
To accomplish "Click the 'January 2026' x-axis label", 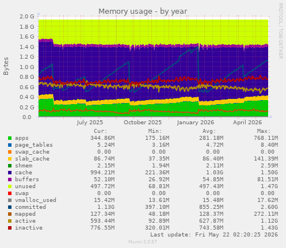I will [x=196, y=123].
